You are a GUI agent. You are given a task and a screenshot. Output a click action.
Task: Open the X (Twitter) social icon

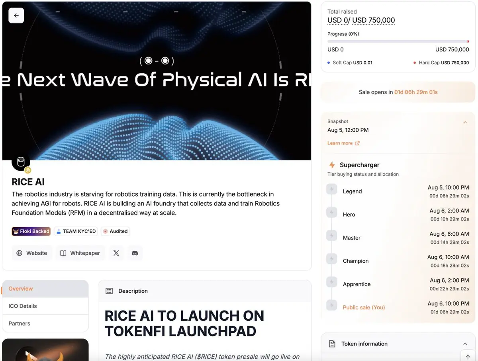click(x=116, y=253)
